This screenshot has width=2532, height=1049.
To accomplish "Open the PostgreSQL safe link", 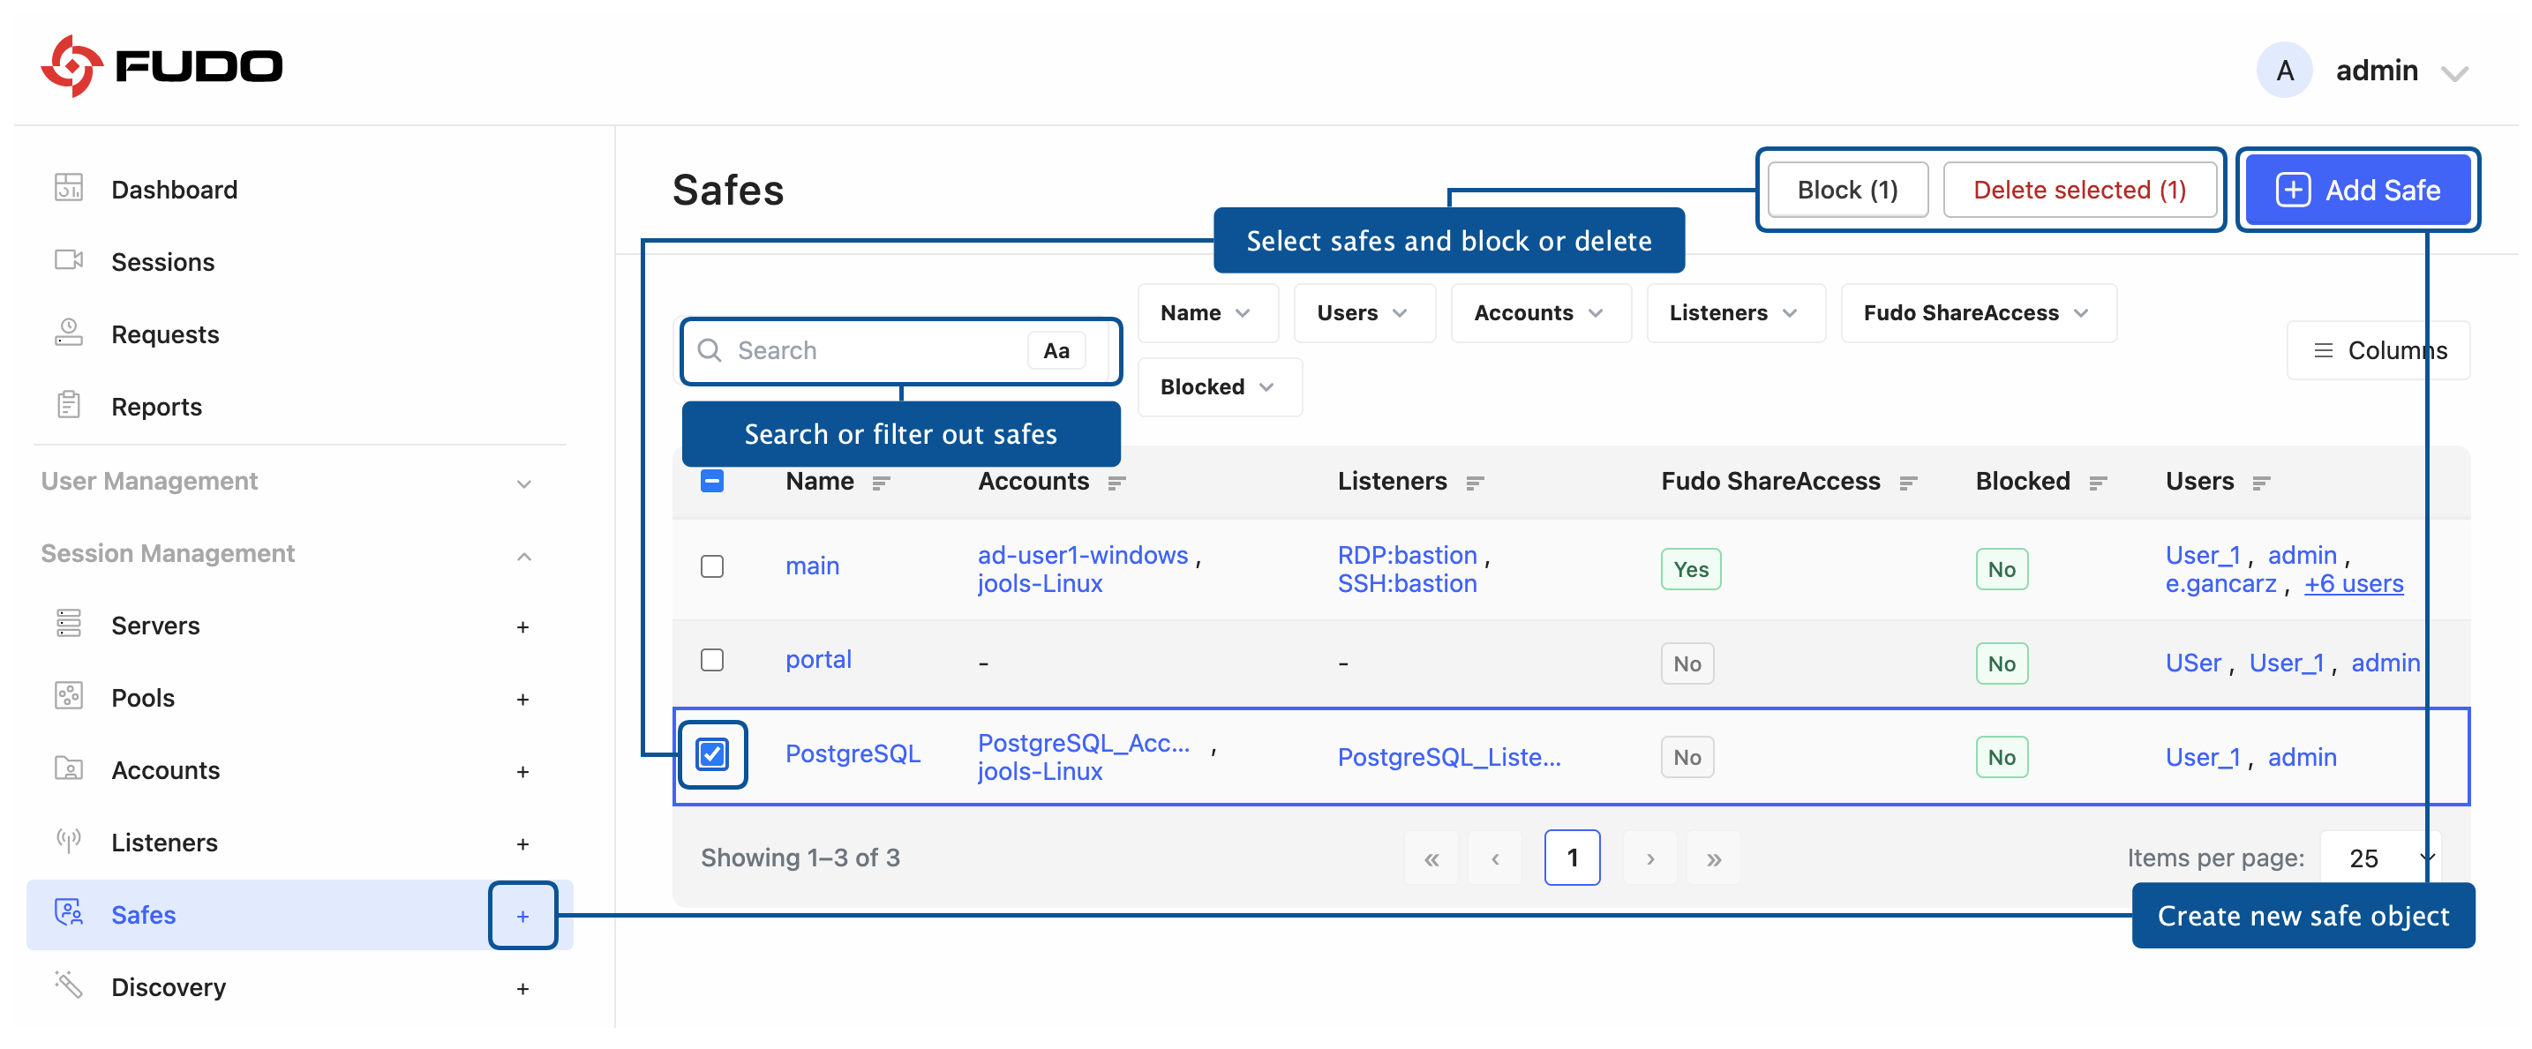I will pyautogui.click(x=853, y=754).
